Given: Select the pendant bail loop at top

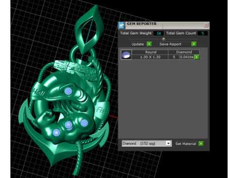Looking at the screenshot, I should [89, 30].
